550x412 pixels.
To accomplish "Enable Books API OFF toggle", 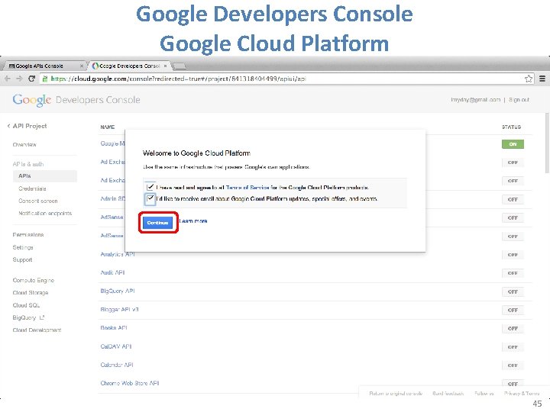I will click(x=513, y=328).
